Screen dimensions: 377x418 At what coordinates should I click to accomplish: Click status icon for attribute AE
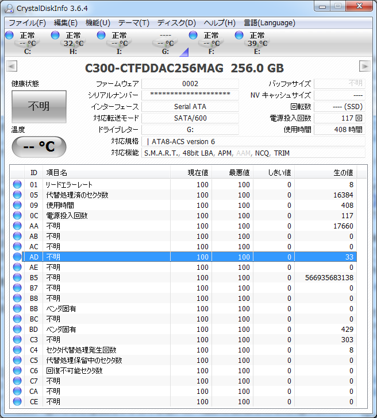click(17, 267)
